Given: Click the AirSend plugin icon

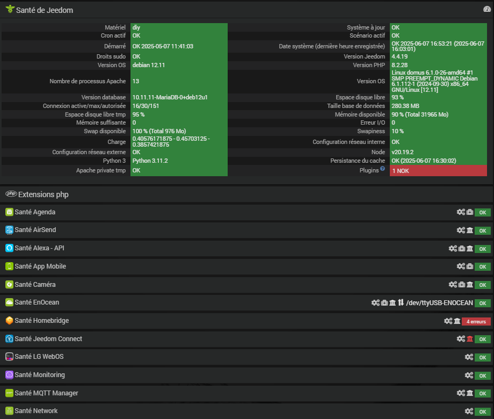Looking at the screenshot, I should 10,230.
